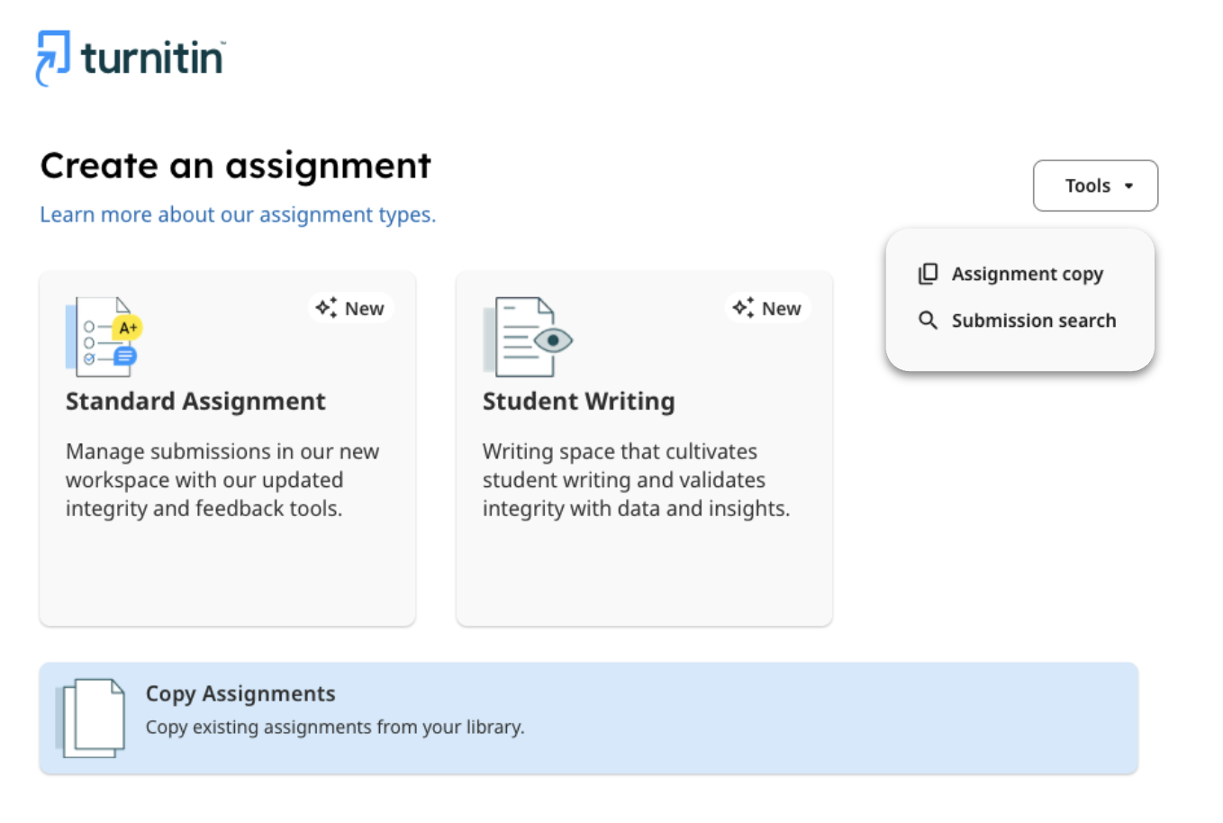
Task: Choose Submission search from Tools menu
Action: click(x=1033, y=321)
